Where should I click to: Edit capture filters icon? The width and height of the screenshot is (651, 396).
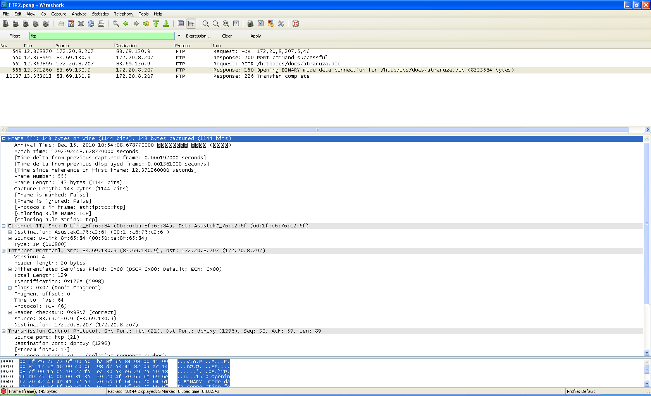(x=250, y=24)
